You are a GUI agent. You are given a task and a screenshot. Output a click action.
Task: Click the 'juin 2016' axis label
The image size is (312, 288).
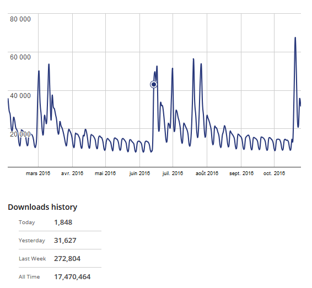tap(139, 173)
